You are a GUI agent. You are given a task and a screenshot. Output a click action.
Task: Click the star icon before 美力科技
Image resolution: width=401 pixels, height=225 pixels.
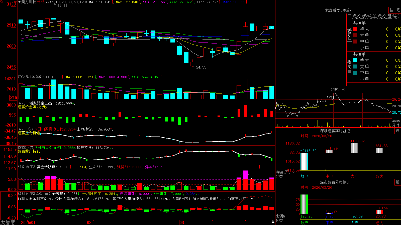click(19, 2)
